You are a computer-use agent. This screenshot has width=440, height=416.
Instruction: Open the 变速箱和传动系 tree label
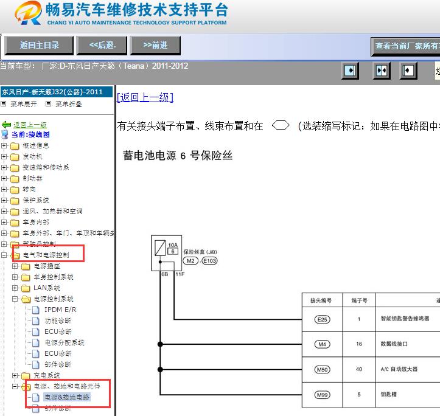(46, 167)
